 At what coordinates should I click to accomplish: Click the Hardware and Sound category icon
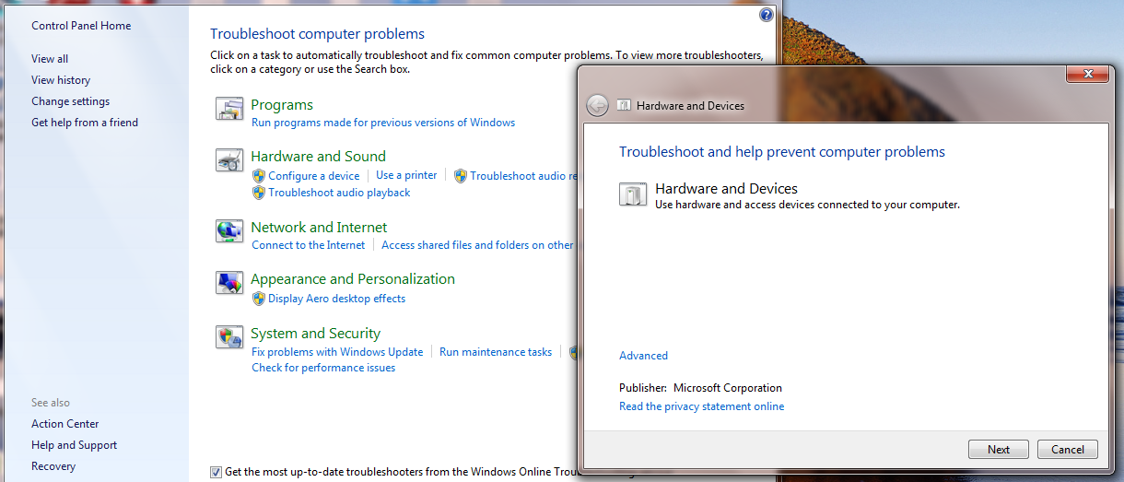pos(229,160)
